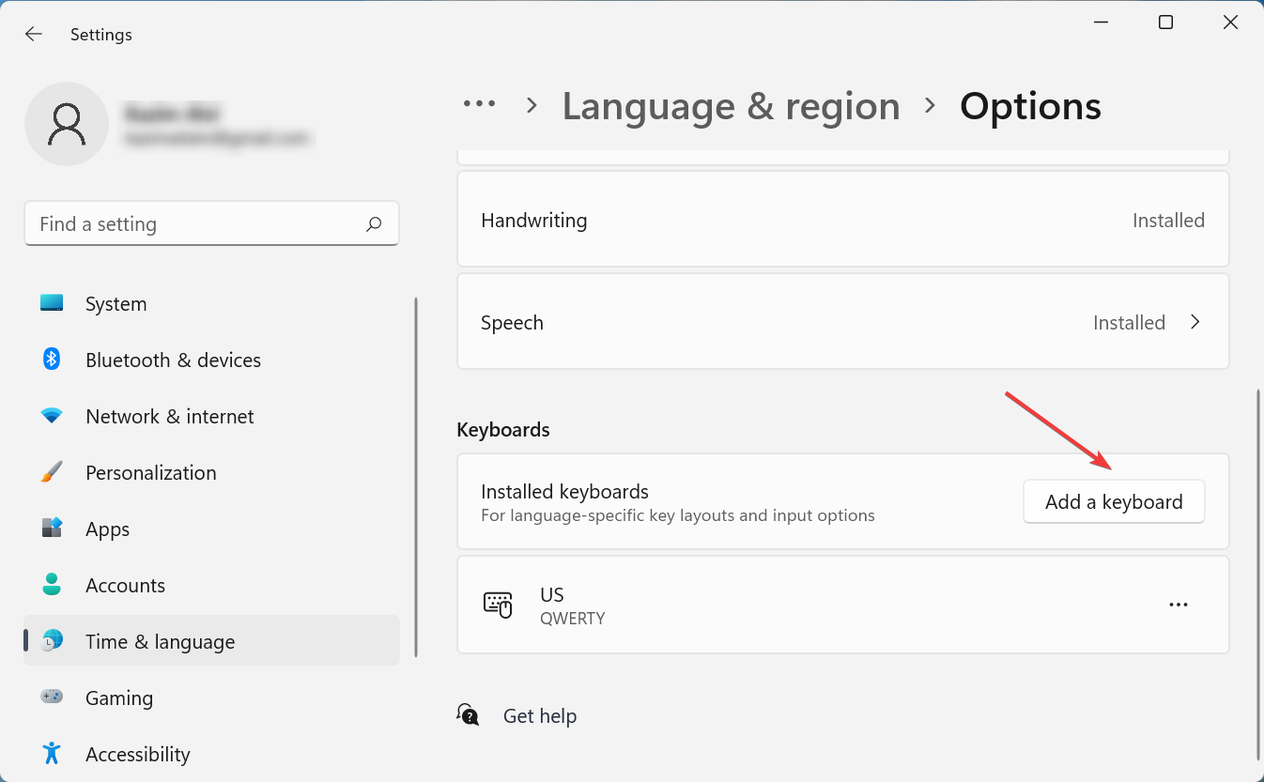Click the Find a setting search box
This screenshot has height=782, width=1264.
click(x=197, y=223)
